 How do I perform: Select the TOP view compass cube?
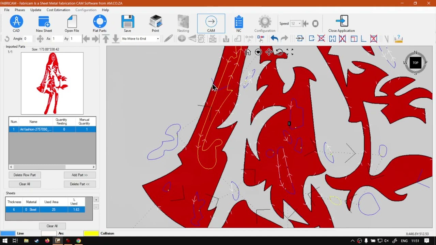[415, 63]
